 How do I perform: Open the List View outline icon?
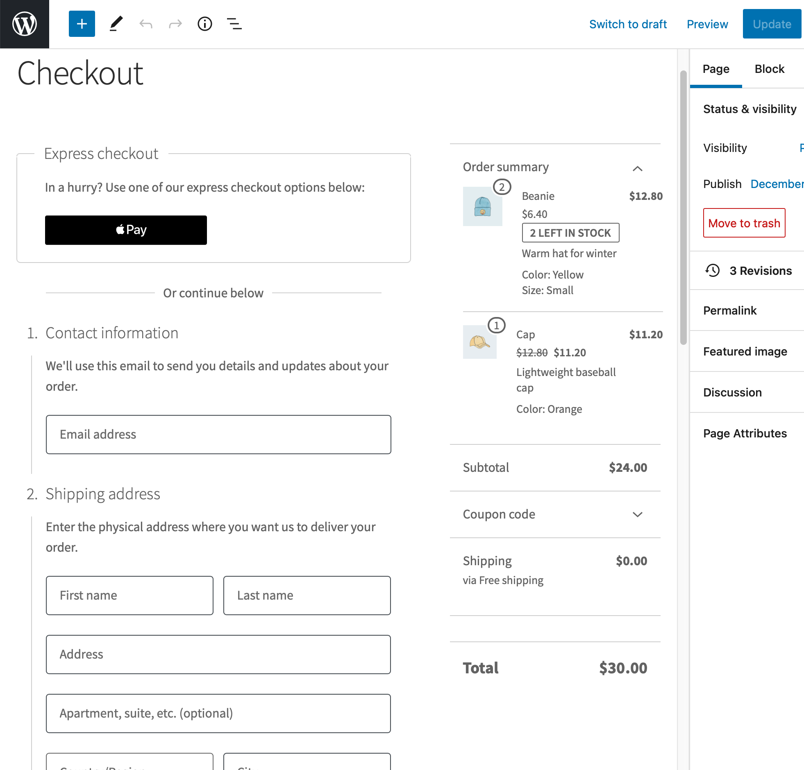tap(234, 24)
